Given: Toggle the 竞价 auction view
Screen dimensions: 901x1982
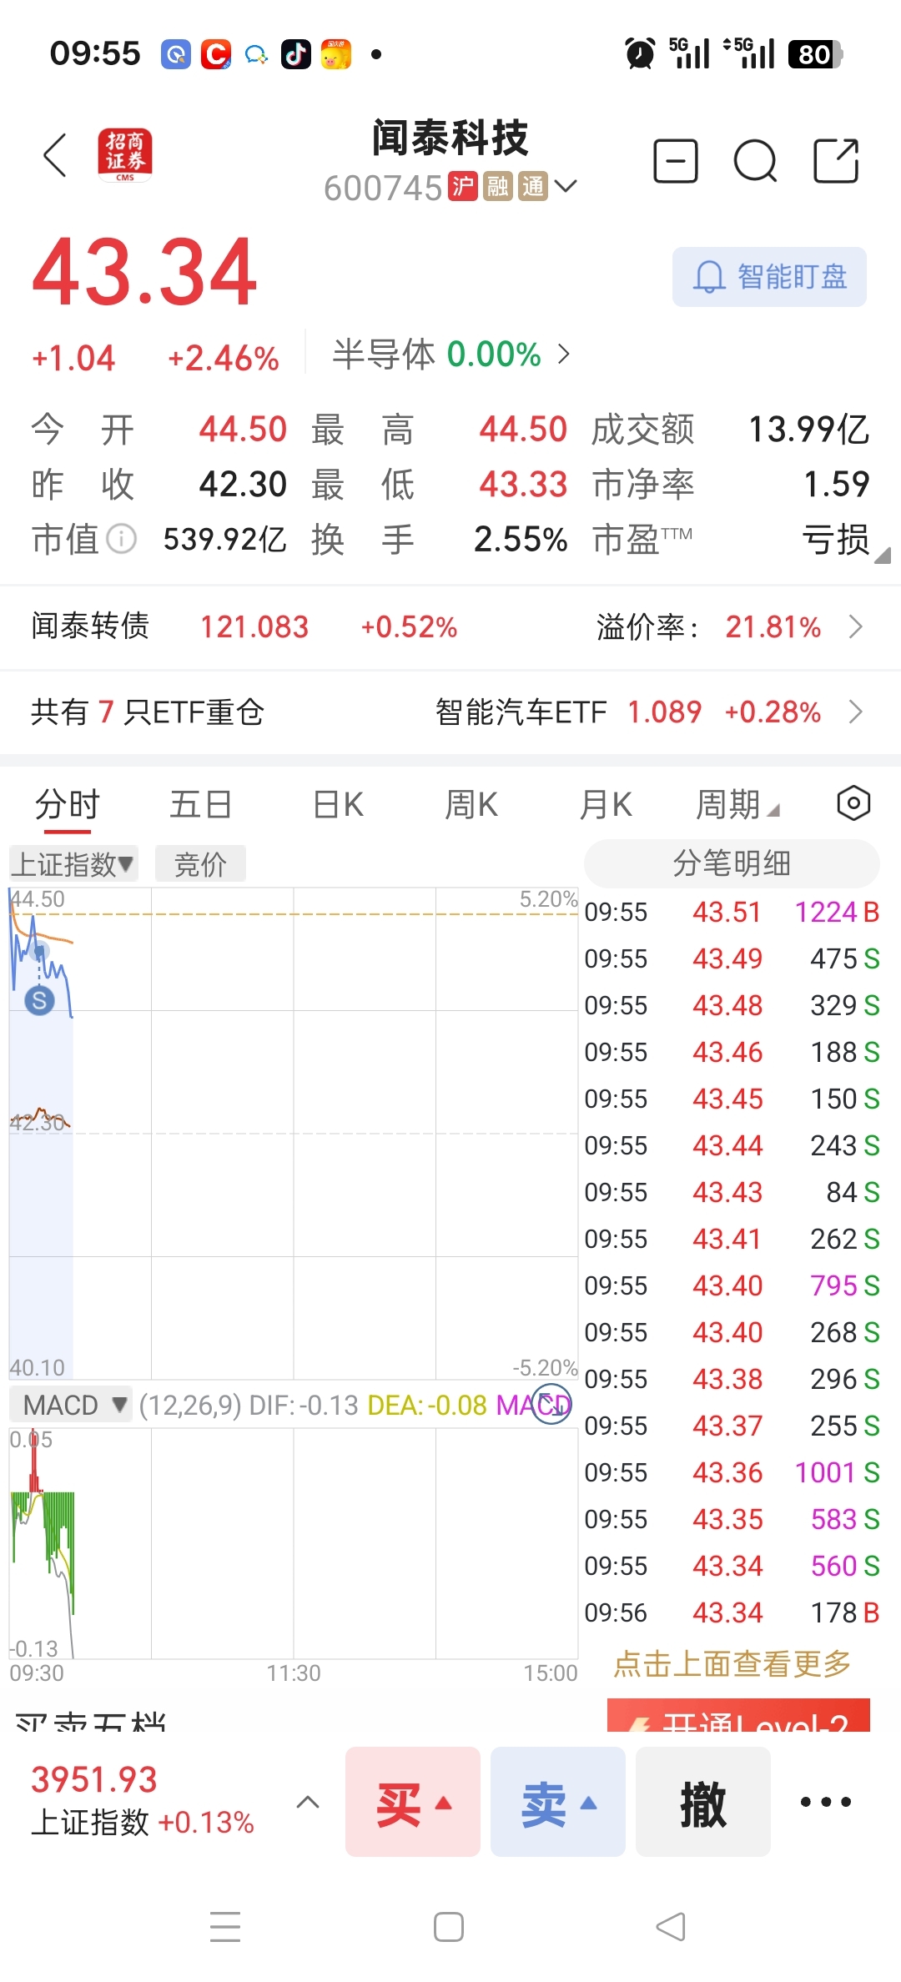Looking at the screenshot, I should click(x=200, y=864).
